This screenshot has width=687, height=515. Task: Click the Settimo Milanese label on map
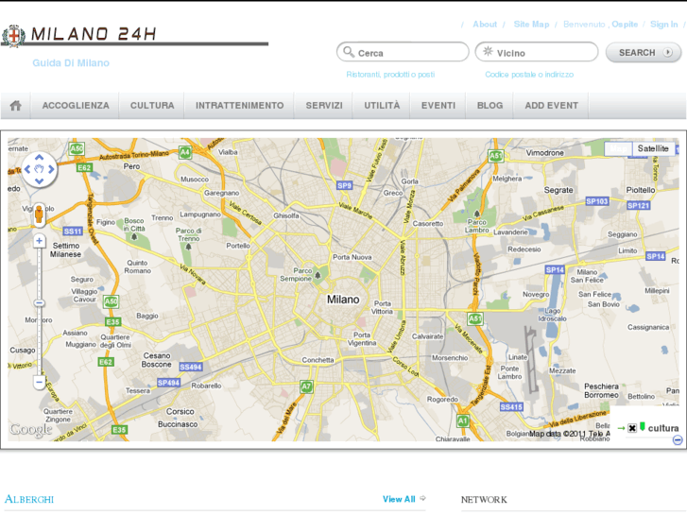click(x=66, y=249)
